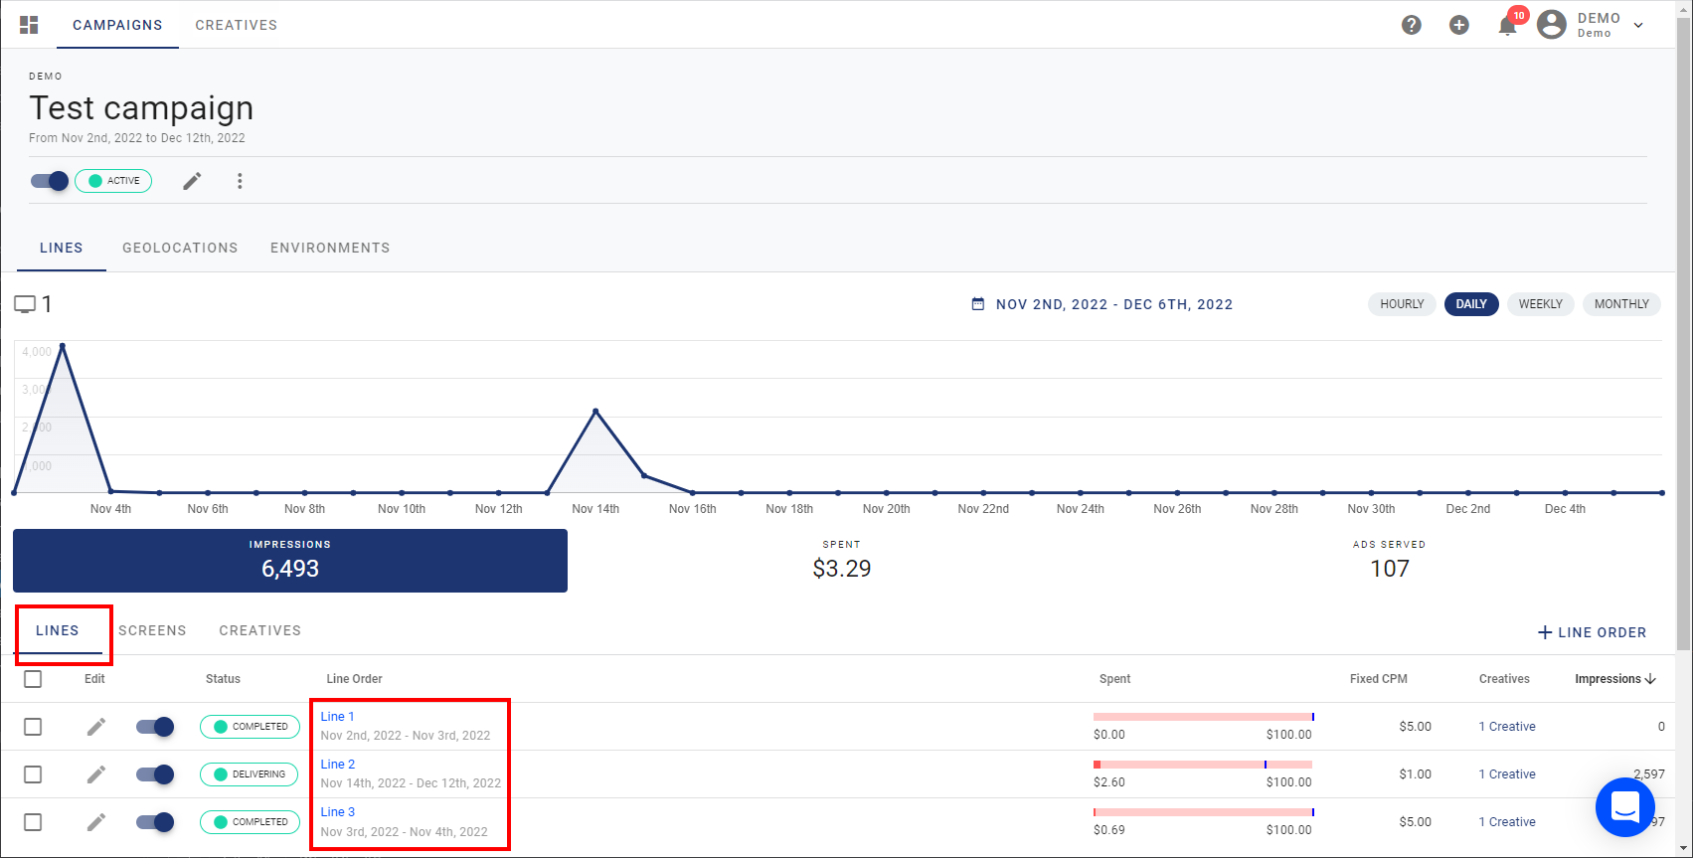Click the Line 2 spent progress bar
The image size is (1693, 858).
pyautogui.click(x=1202, y=765)
